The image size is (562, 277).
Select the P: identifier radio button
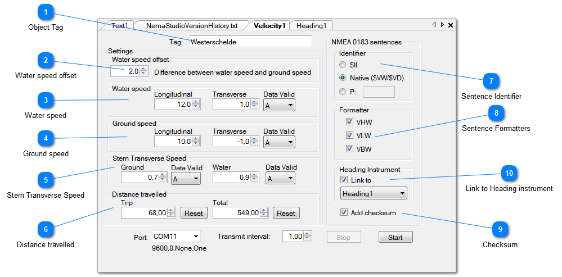343,92
